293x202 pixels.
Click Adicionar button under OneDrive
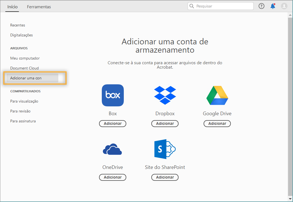click(x=113, y=177)
